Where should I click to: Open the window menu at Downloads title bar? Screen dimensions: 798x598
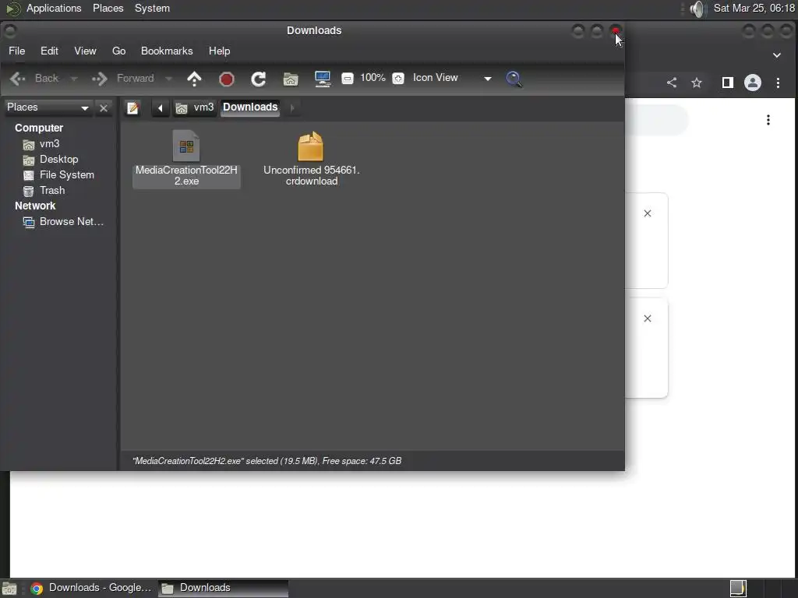[x=9, y=31]
